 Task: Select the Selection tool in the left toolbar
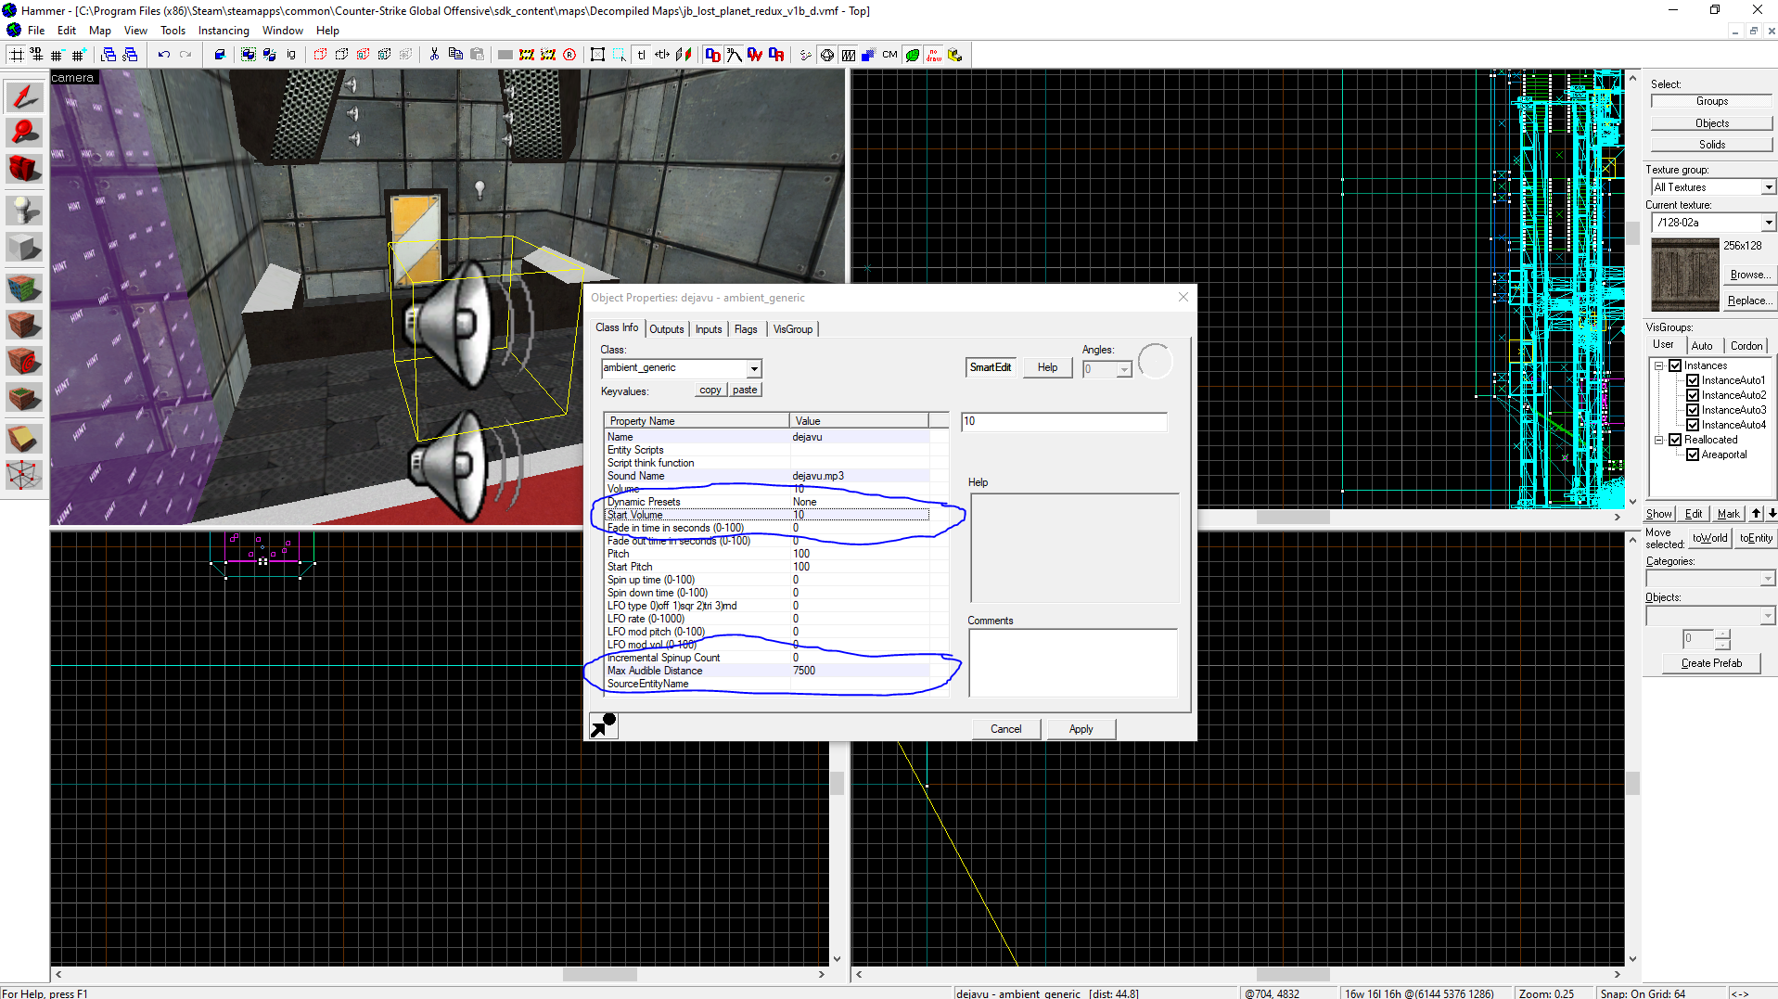pyautogui.click(x=24, y=96)
